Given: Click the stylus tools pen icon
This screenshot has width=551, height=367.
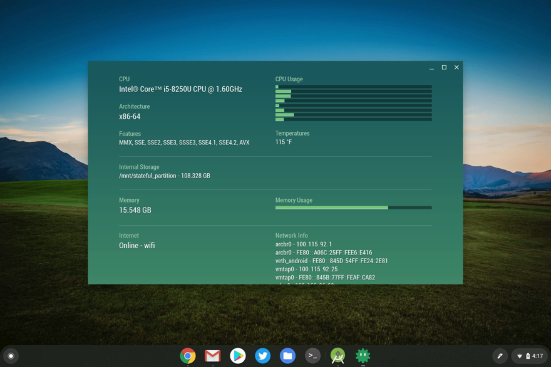Looking at the screenshot, I should [x=500, y=356].
